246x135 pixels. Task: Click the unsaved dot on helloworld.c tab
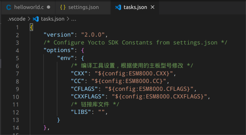49,7
